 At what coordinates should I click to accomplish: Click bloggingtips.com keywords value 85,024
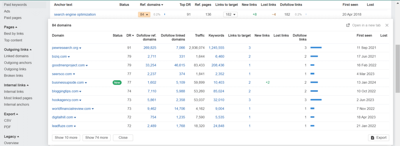click(x=219, y=91)
